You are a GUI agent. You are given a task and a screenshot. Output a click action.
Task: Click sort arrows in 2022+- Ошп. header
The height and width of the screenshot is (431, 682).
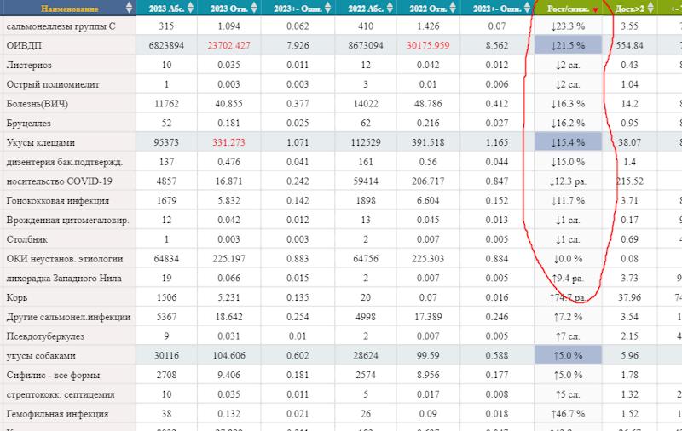[526, 9]
